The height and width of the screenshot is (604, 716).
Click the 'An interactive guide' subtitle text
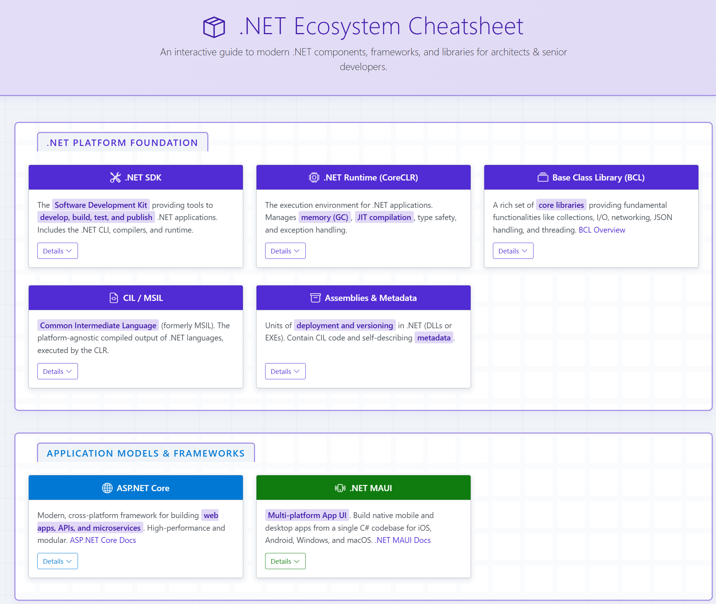click(x=364, y=59)
